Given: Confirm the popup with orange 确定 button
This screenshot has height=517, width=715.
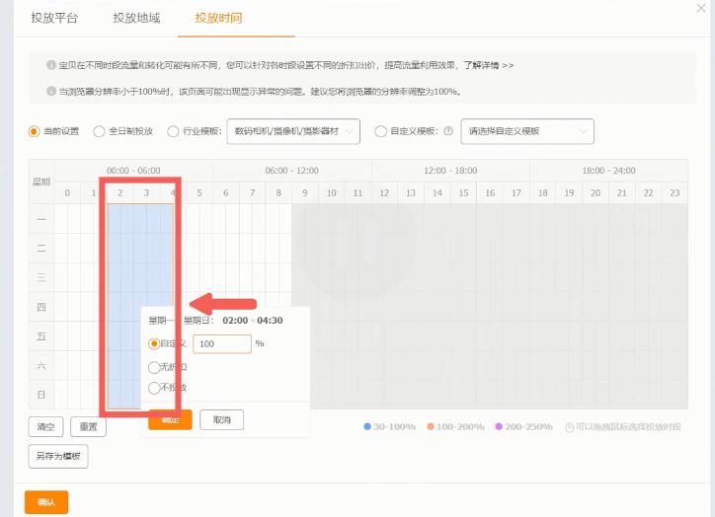Looking at the screenshot, I should (x=170, y=419).
